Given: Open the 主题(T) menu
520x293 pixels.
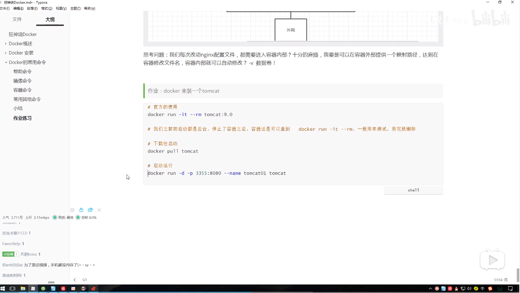Looking at the screenshot, I should [x=76, y=9].
